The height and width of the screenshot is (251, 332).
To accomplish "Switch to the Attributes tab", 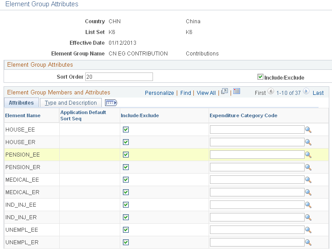I will pyautogui.click(x=21, y=103).
